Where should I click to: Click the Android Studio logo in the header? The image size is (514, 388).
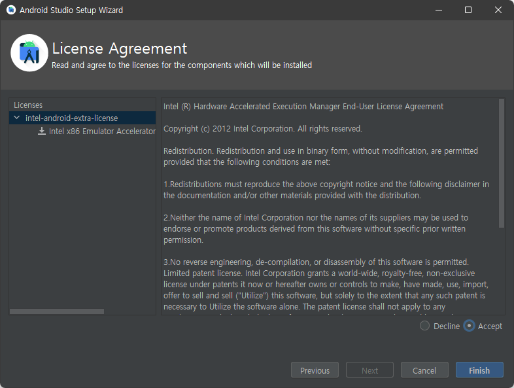pyautogui.click(x=29, y=53)
